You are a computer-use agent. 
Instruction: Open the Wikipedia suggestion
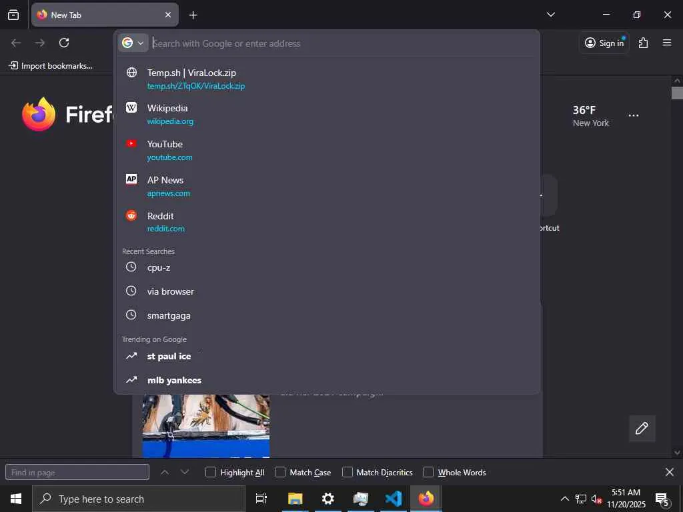(327, 114)
